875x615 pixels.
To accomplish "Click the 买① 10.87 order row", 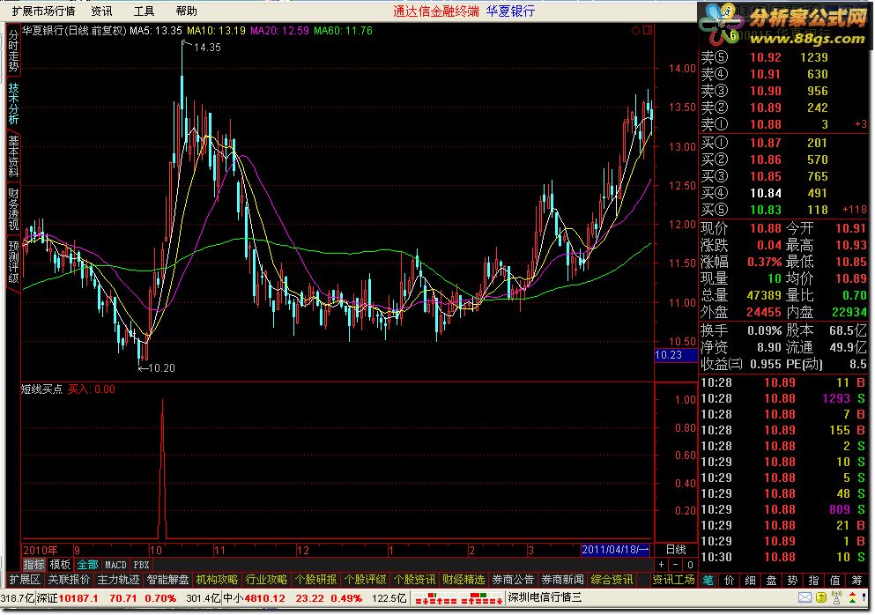I will pyautogui.click(x=783, y=143).
